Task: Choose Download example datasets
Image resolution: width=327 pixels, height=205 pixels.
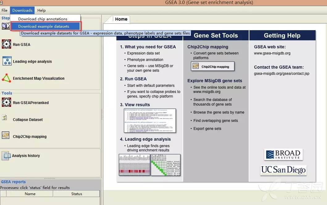Action: tap(45, 26)
